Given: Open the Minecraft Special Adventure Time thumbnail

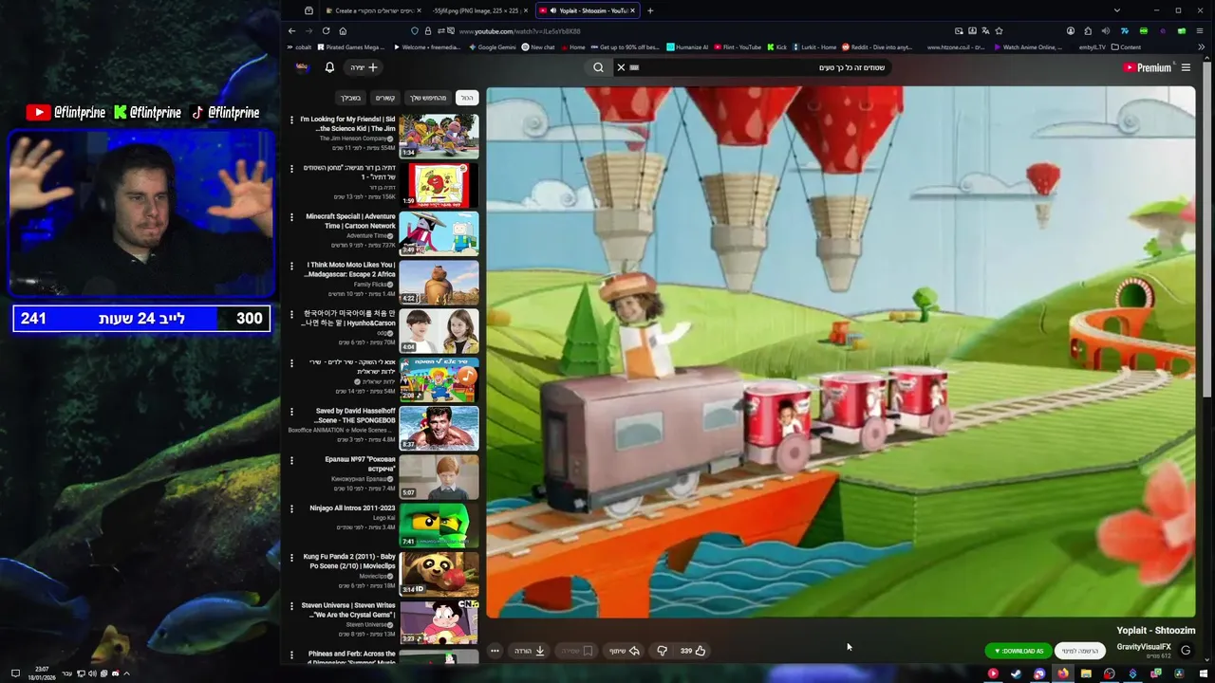Looking at the screenshot, I should coord(439,233).
